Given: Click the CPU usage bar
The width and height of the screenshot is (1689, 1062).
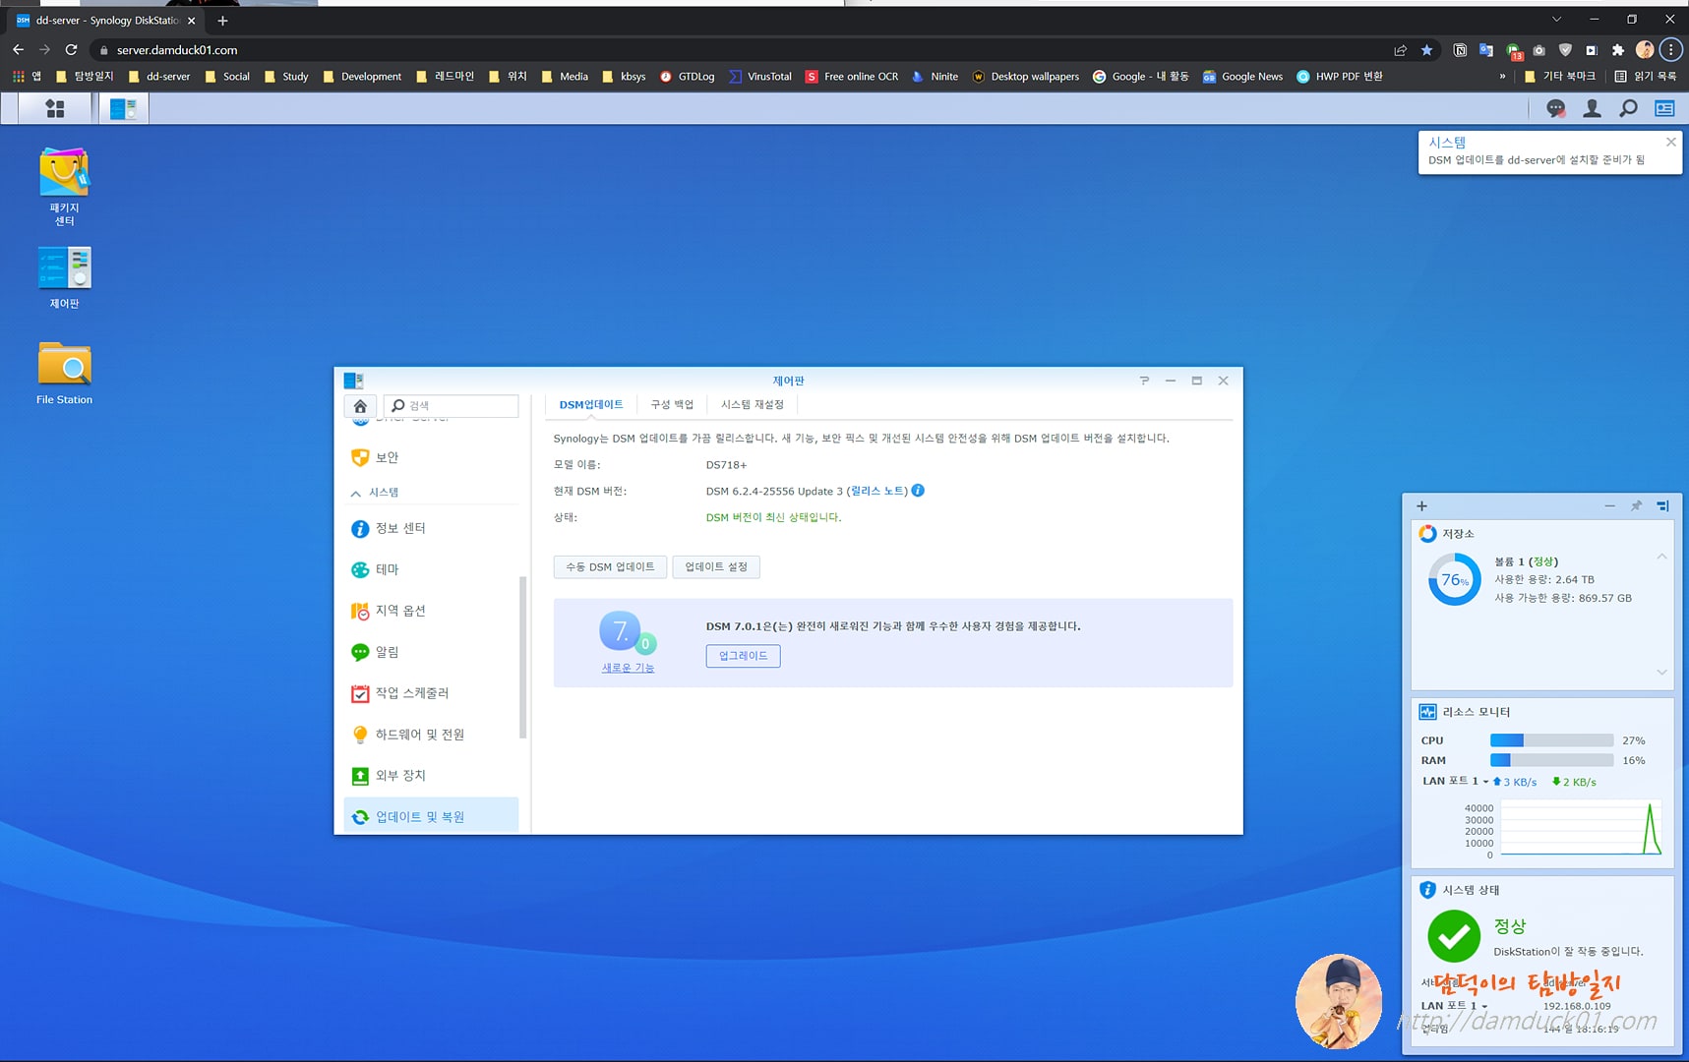Looking at the screenshot, I should [1551, 740].
